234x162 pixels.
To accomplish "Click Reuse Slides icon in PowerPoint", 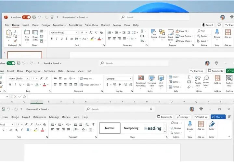I will click(35, 32).
